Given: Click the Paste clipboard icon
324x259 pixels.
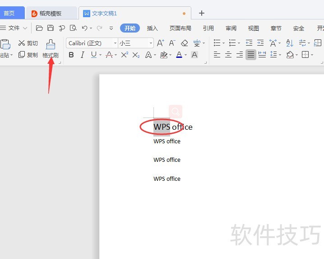Looking at the screenshot, I should click(x=5, y=44).
